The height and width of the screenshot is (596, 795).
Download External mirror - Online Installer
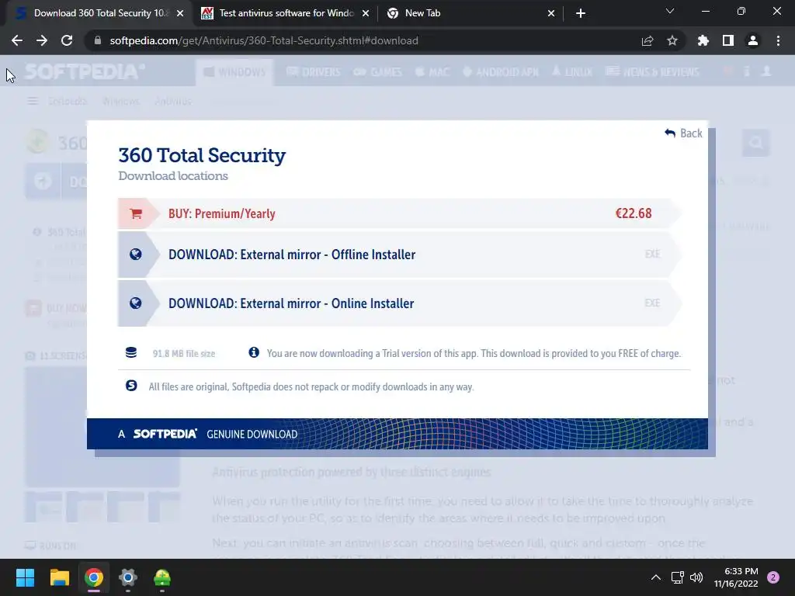point(400,303)
